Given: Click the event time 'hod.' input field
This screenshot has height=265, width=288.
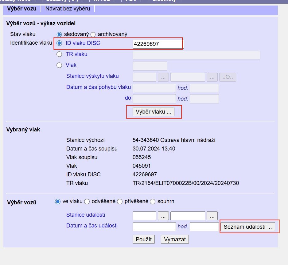Looking at the screenshot, I should pyautogui.click(x=204, y=227).
